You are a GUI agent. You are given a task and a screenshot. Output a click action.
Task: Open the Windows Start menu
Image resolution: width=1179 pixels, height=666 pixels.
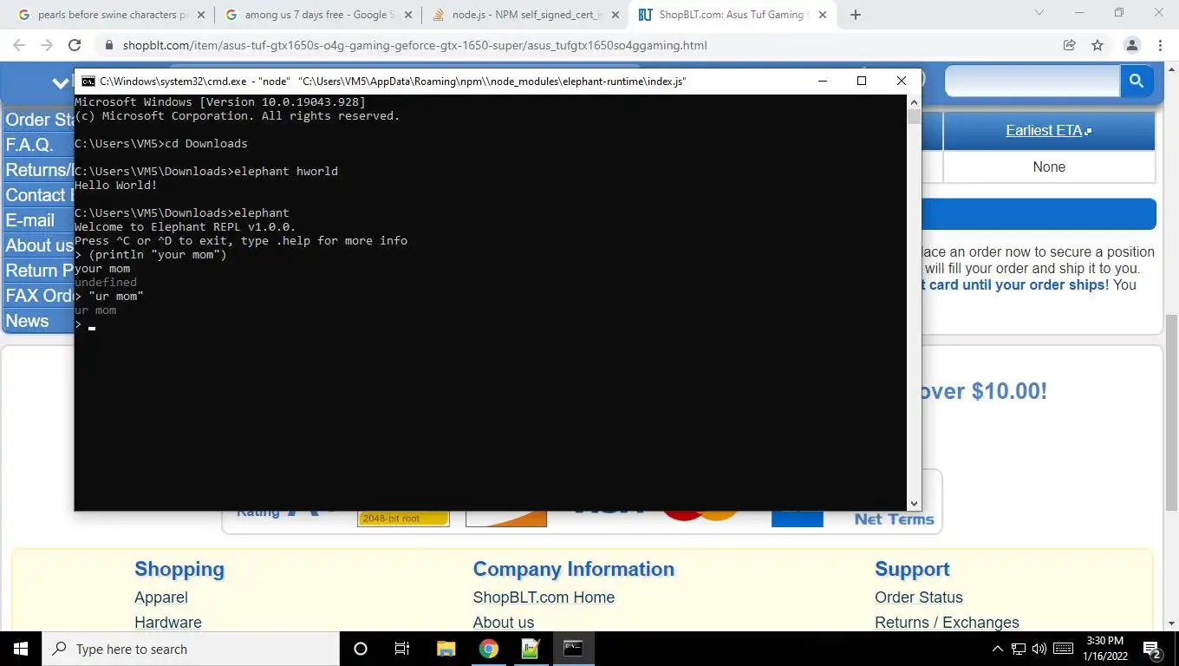(x=20, y=649)
